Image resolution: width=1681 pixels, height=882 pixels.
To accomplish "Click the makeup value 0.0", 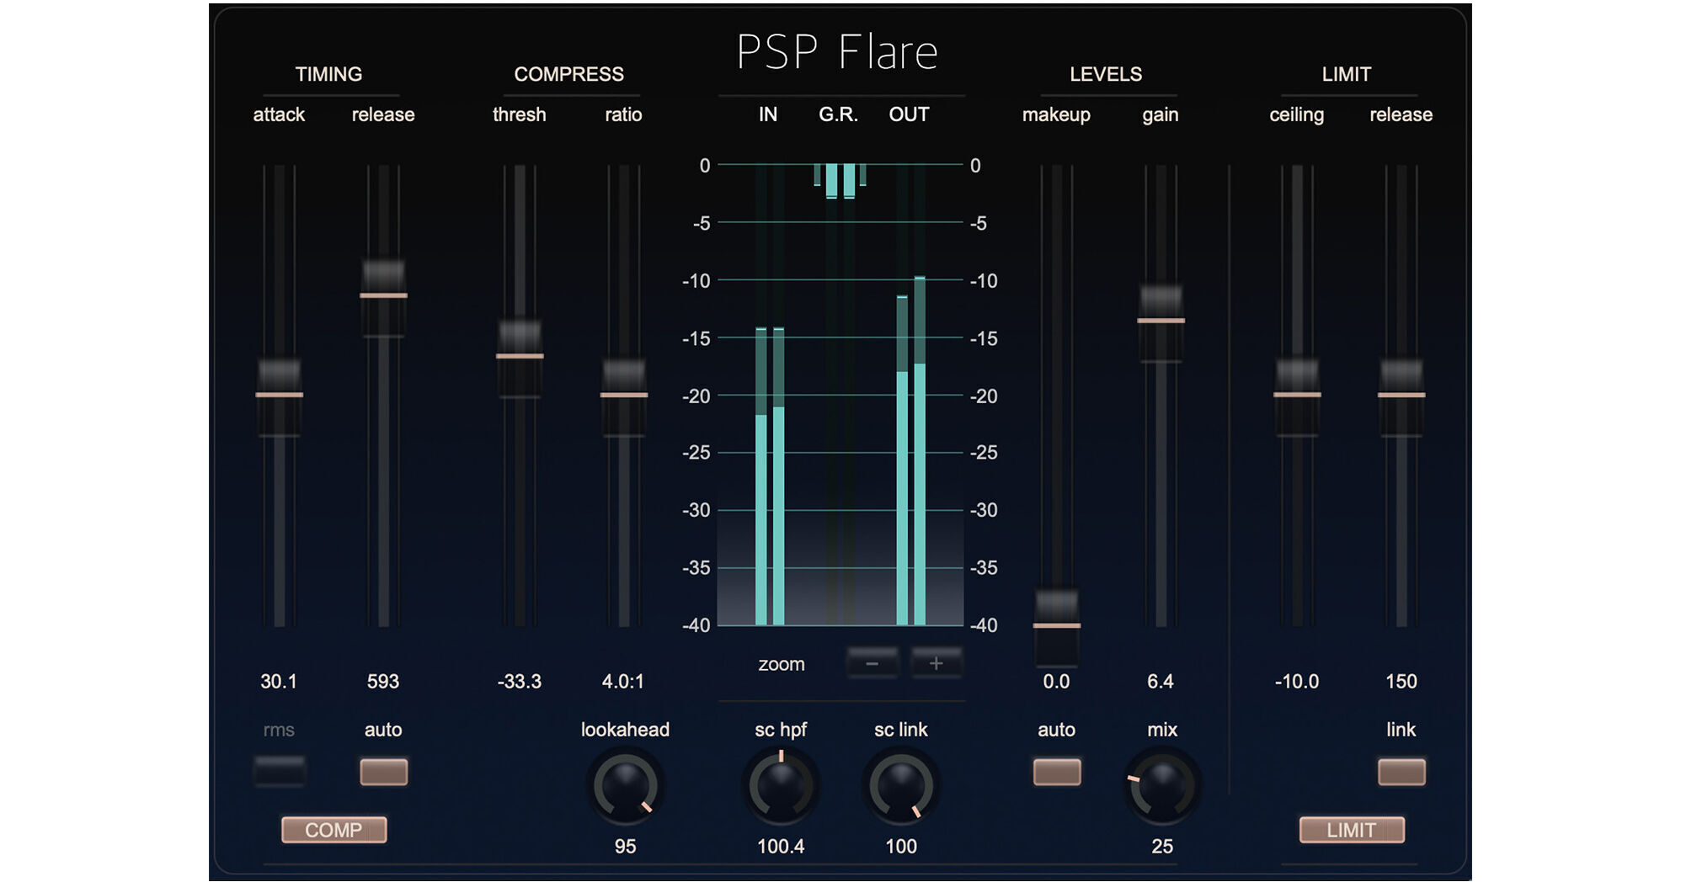I will [x=1056, y=681].
